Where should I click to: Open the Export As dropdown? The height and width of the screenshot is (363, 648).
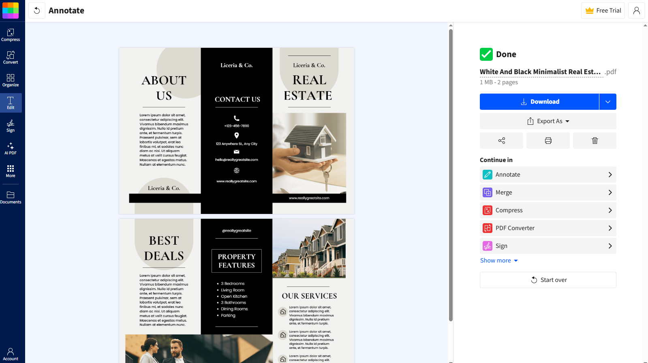point(548,121)
